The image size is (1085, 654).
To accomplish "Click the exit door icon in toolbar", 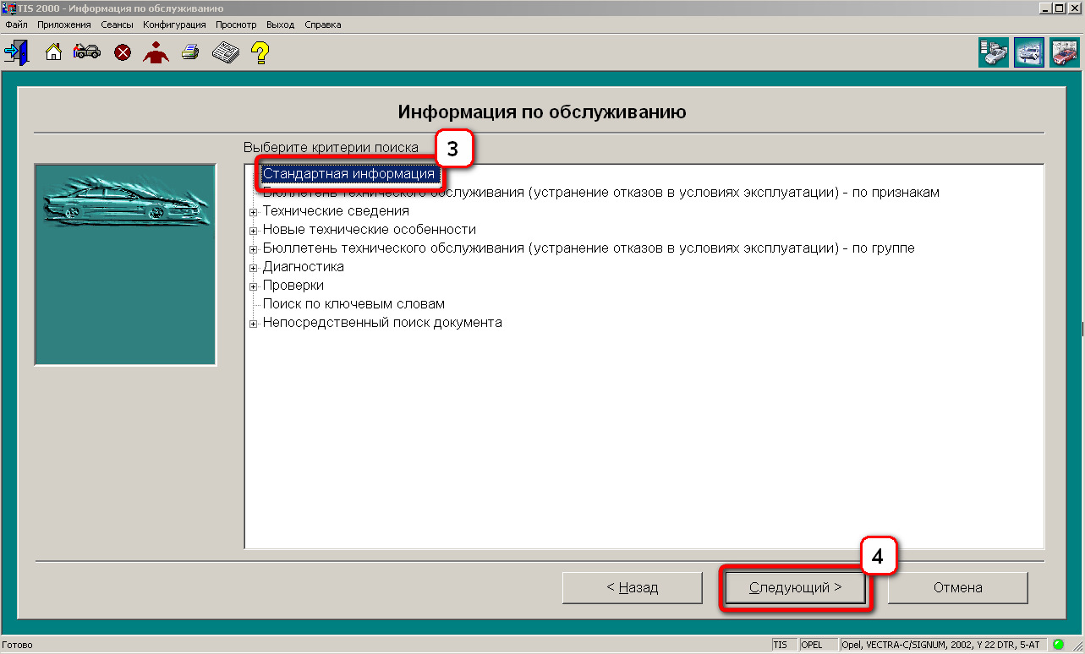I will pyautogui.click(x=16, y=52).
